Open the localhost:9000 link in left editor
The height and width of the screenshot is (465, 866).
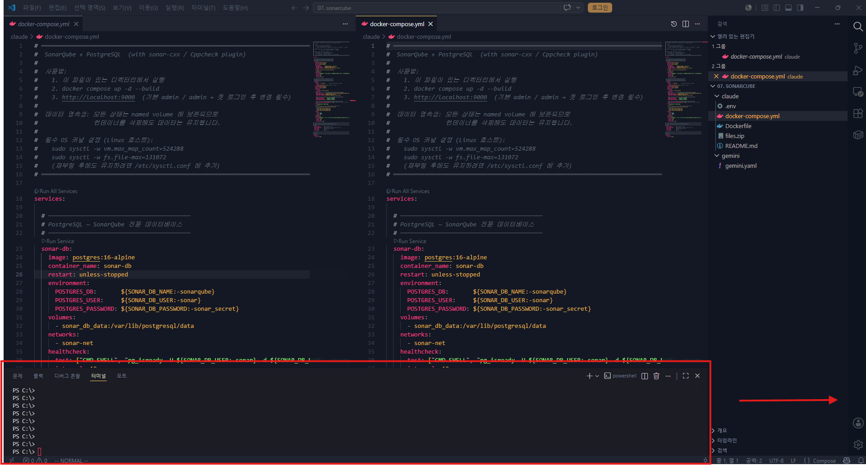click(x=98, y=97)
